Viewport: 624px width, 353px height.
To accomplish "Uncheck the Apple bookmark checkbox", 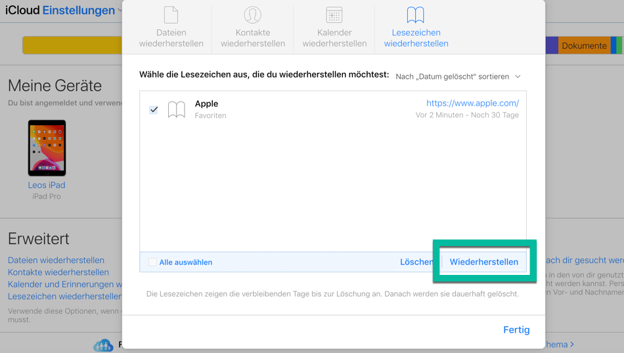I will coord(154,110).
